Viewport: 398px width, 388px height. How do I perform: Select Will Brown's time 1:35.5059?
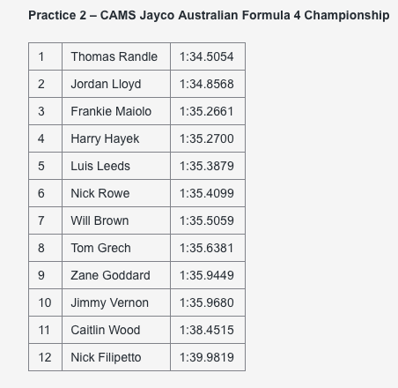[208, 220]
